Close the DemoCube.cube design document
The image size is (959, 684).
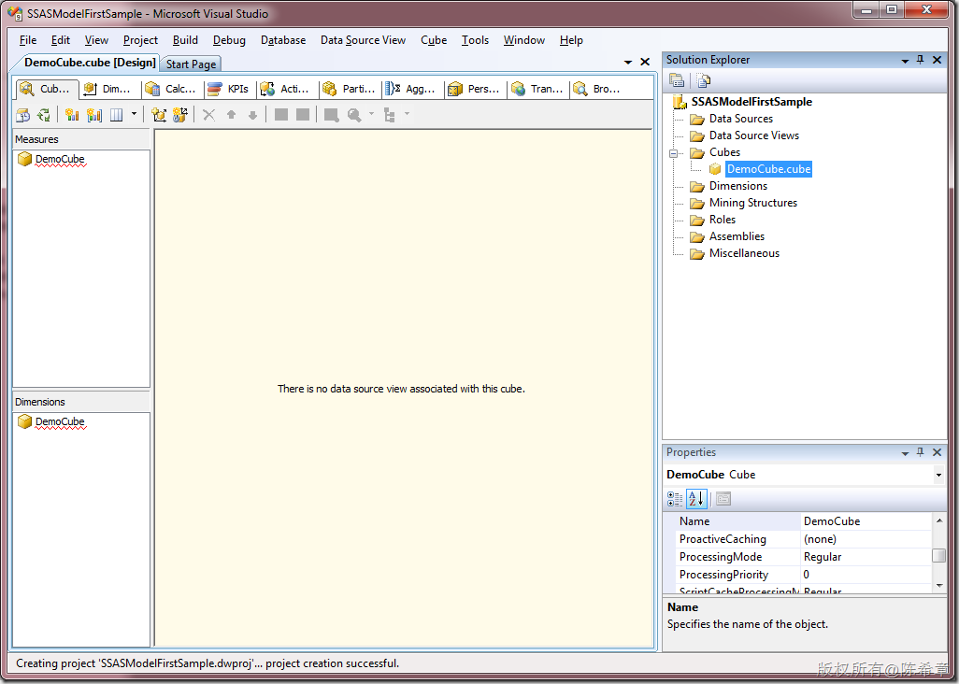645,62
